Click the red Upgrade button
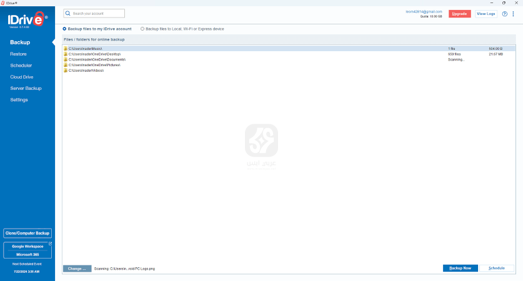The width and height of the screenshot is (523, 281). click(459, 14)
